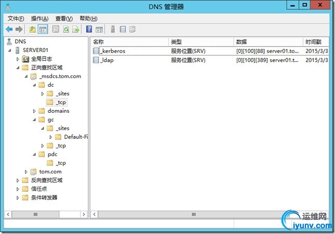
Task: Select the _kerberos record name
Action: [113, 51]
